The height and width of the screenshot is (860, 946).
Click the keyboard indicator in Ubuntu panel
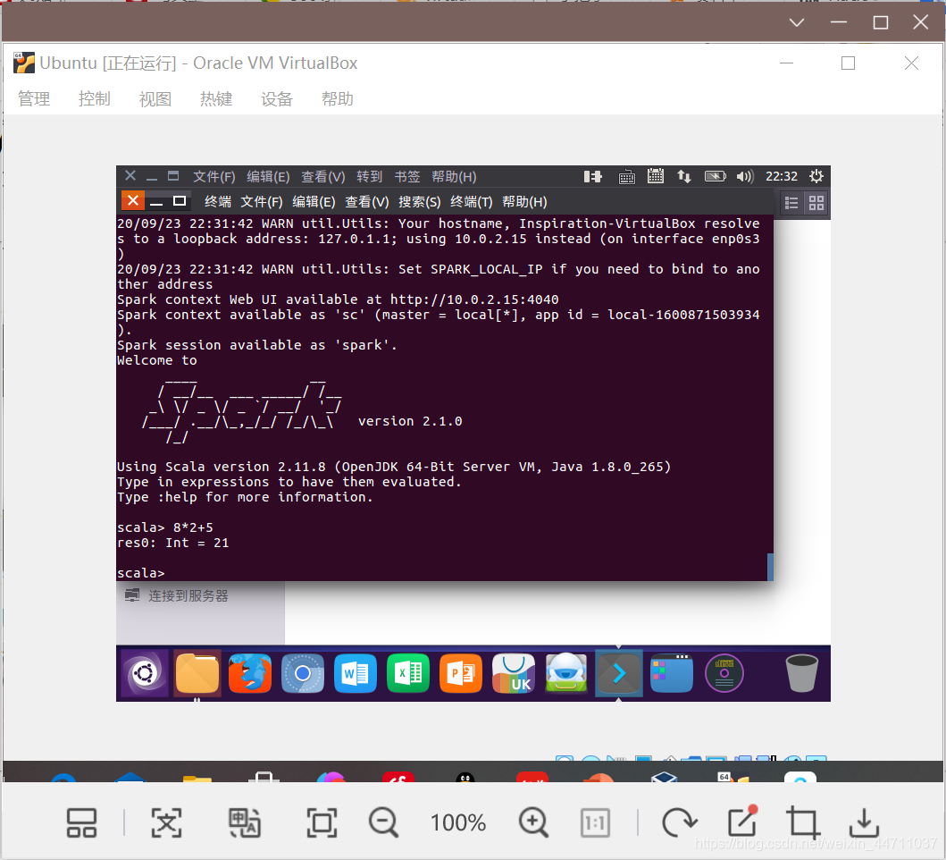[627, 177]
